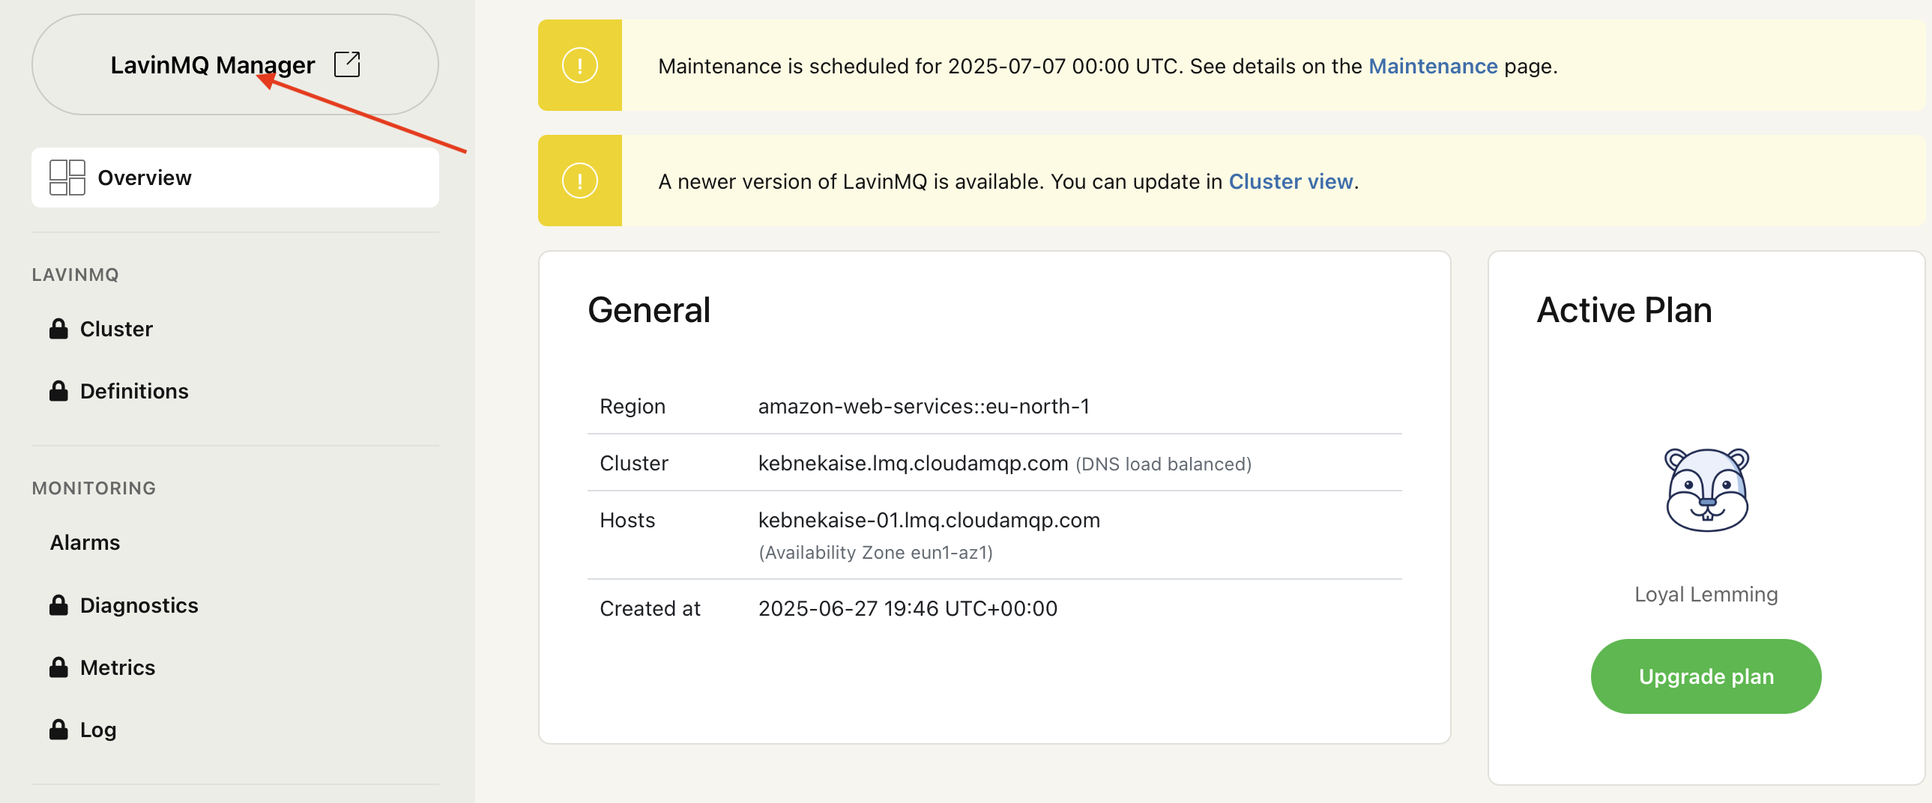
Task: Click the MONITORING section label
Action: point(94,488)
